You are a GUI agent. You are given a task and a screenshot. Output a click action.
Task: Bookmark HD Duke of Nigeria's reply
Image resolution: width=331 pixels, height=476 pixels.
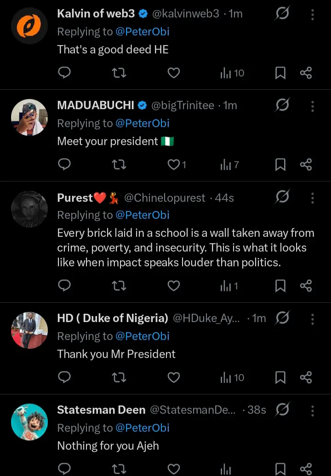(280, 378)
